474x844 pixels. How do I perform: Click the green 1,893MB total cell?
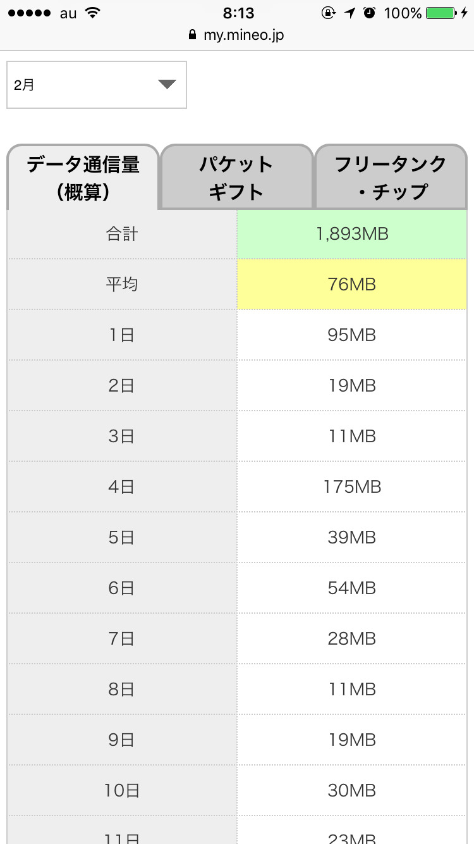(352, 234)
